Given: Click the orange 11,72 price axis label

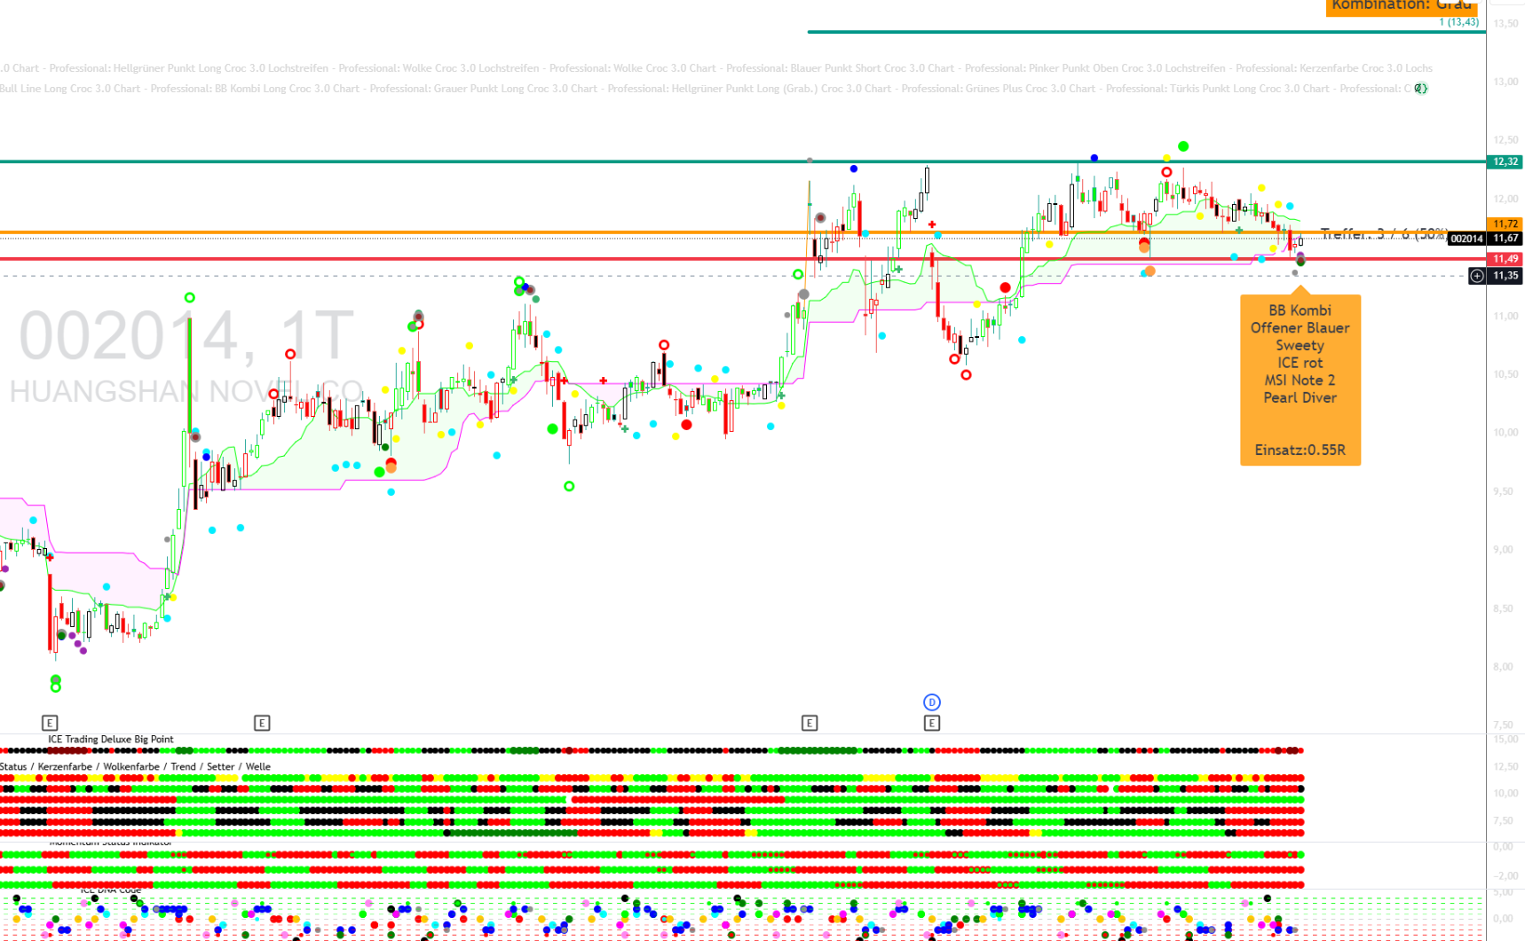Looking at the screenshot, I should coord(1505,224).
